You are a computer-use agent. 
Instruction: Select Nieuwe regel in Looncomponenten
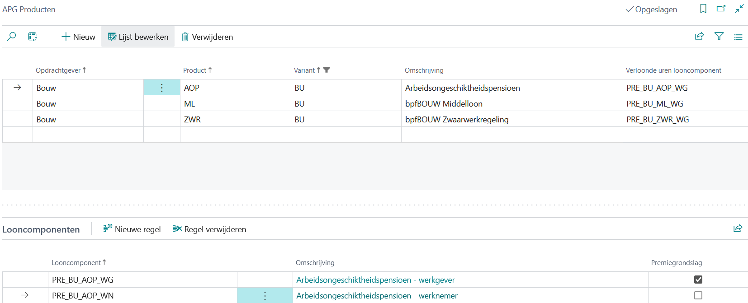pyautogui.click(x=132, y=229)
